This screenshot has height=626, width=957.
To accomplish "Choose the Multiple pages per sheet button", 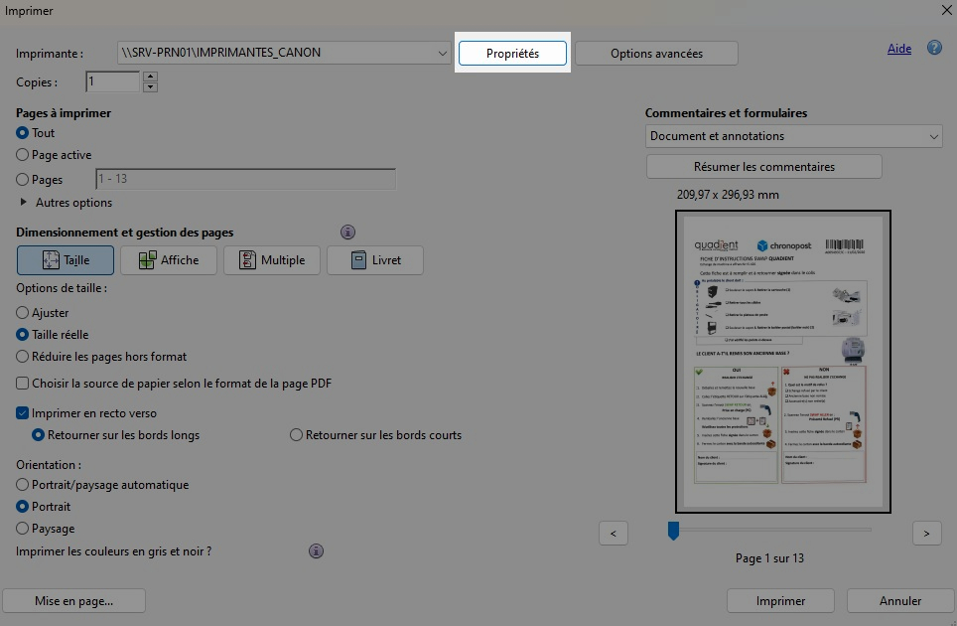I will [x=271, y=260].
